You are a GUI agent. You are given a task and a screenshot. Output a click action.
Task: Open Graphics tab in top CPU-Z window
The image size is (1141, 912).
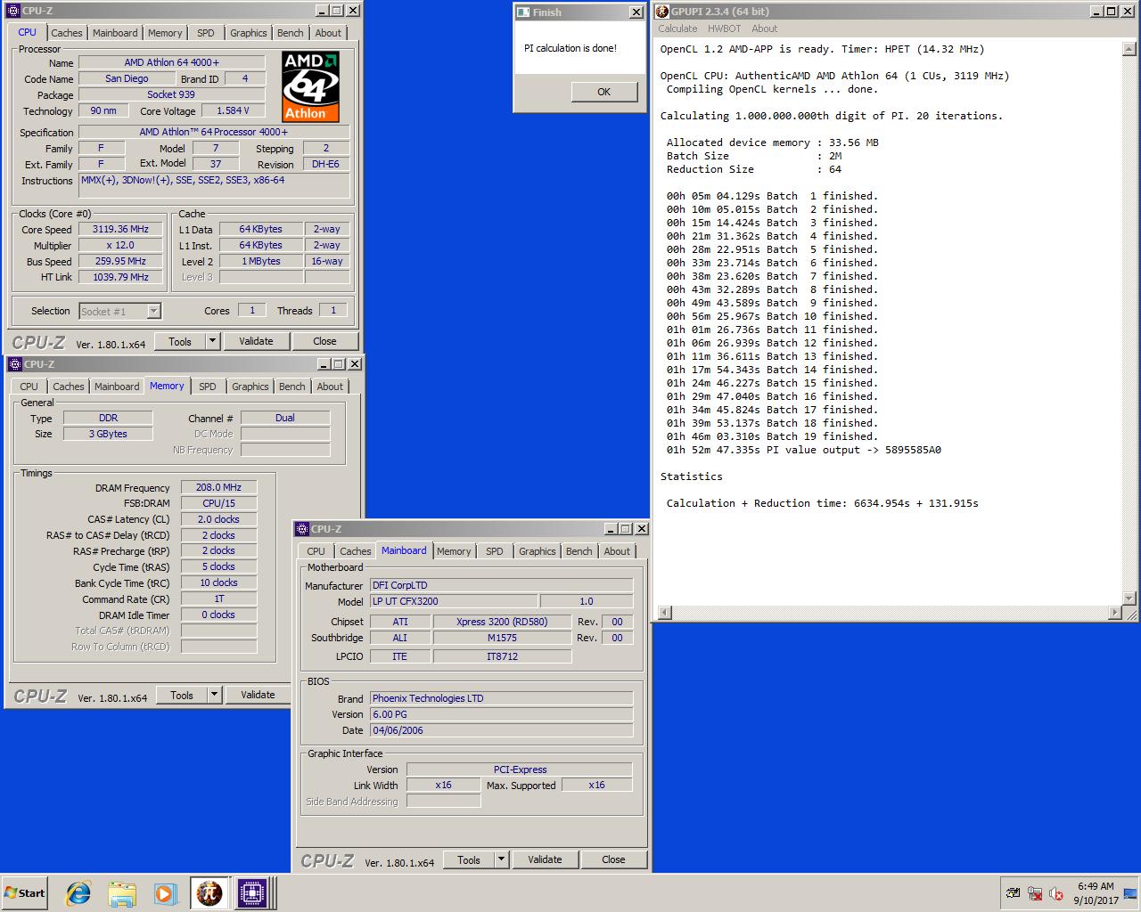[249, 33]
